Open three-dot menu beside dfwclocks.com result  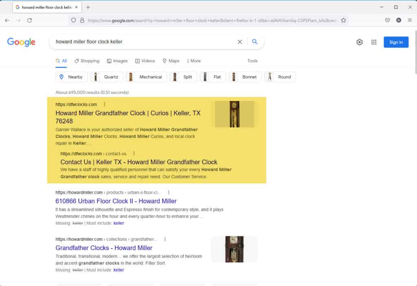[x=105, y=104]
